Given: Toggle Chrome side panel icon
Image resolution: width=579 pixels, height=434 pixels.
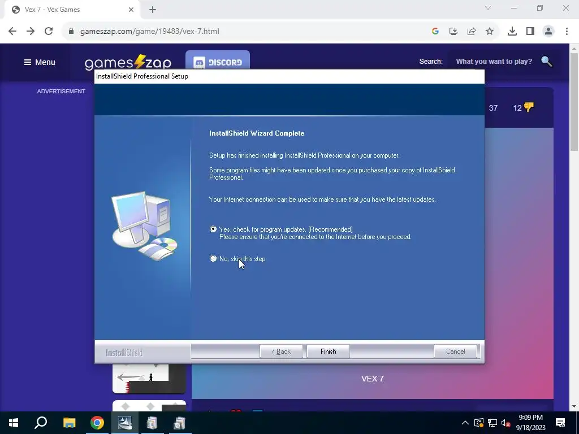Looking at the screenshot, I should [x=530, y=32].
